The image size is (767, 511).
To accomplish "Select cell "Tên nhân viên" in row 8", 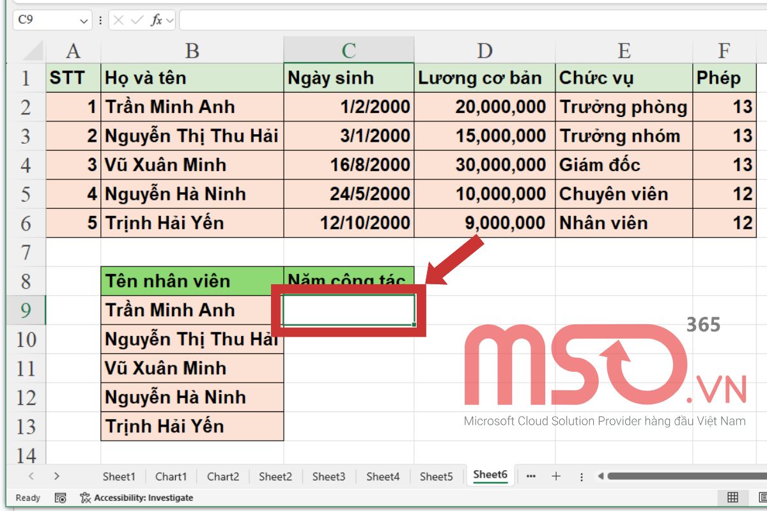I will coord(192,281).
